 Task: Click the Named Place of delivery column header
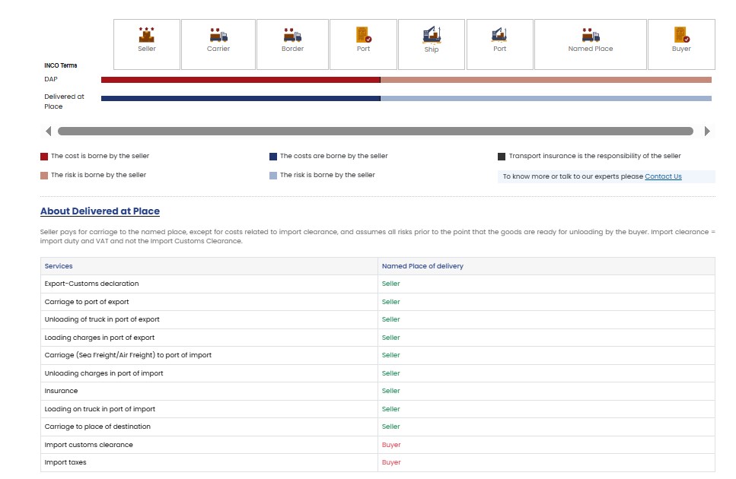(x=422, y=266)
